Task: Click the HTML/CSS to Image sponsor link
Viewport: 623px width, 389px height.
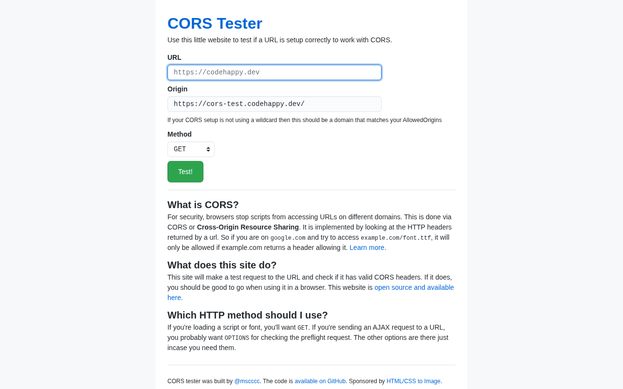Action: point(413,381)
